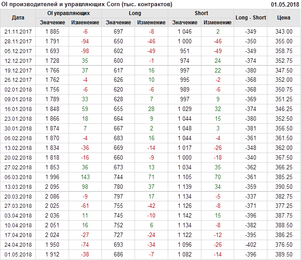301x260 pixels.
Task: Click the price cell showing 343.00
Action: [284, 31]
